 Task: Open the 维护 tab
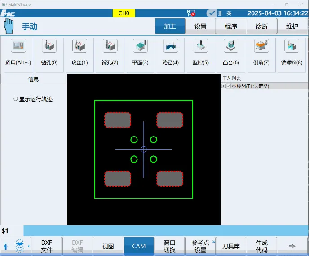(x=292, y=26)
